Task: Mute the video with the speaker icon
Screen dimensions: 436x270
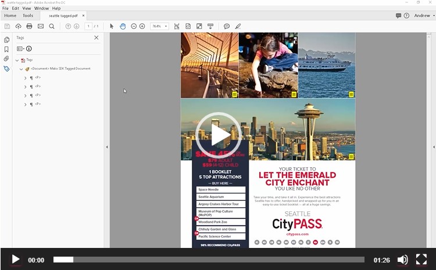Action: click(402, 260)
